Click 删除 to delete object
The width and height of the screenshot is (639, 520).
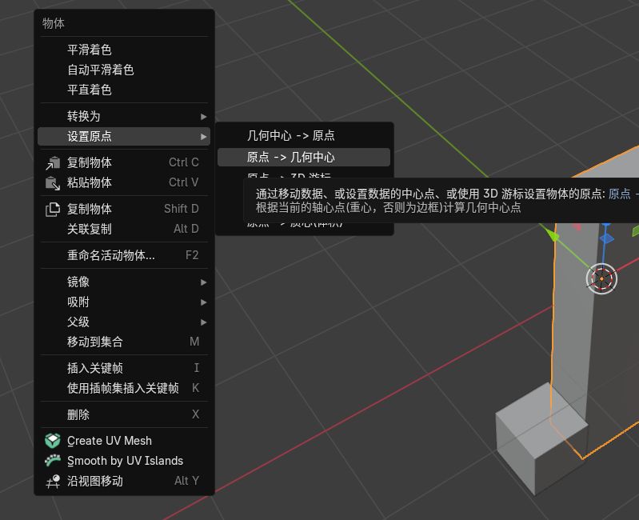pyautogui.click(x=124, y=414)
